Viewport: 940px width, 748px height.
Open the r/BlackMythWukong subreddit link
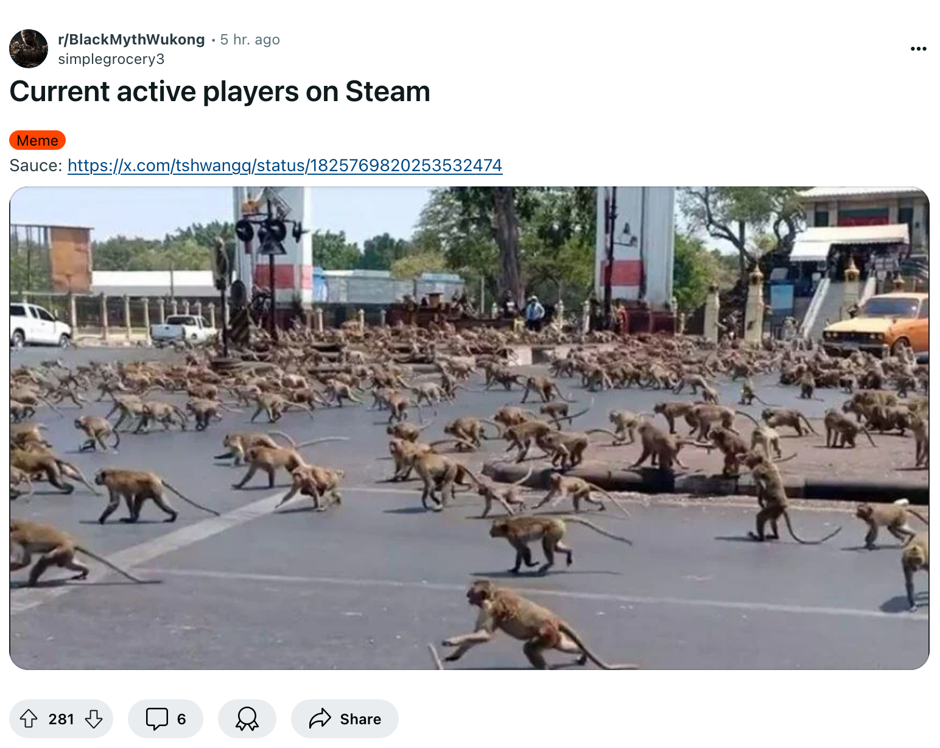[132, 40]
